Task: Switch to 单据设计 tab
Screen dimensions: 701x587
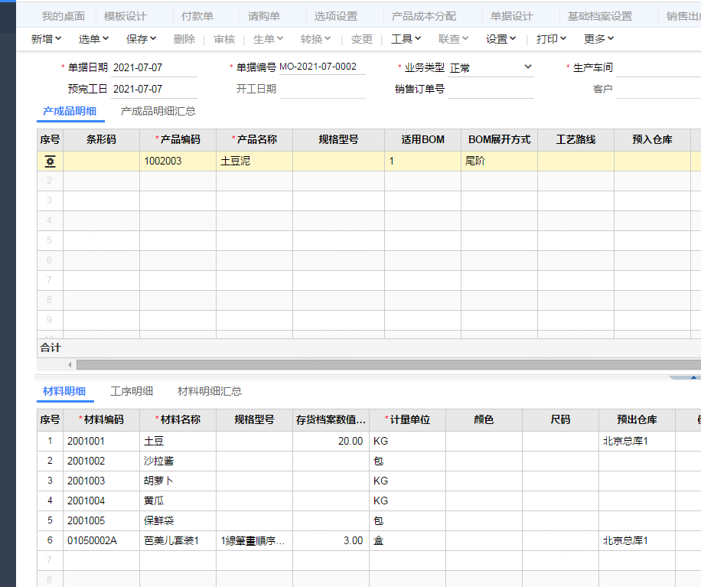Action: (511, 16)
